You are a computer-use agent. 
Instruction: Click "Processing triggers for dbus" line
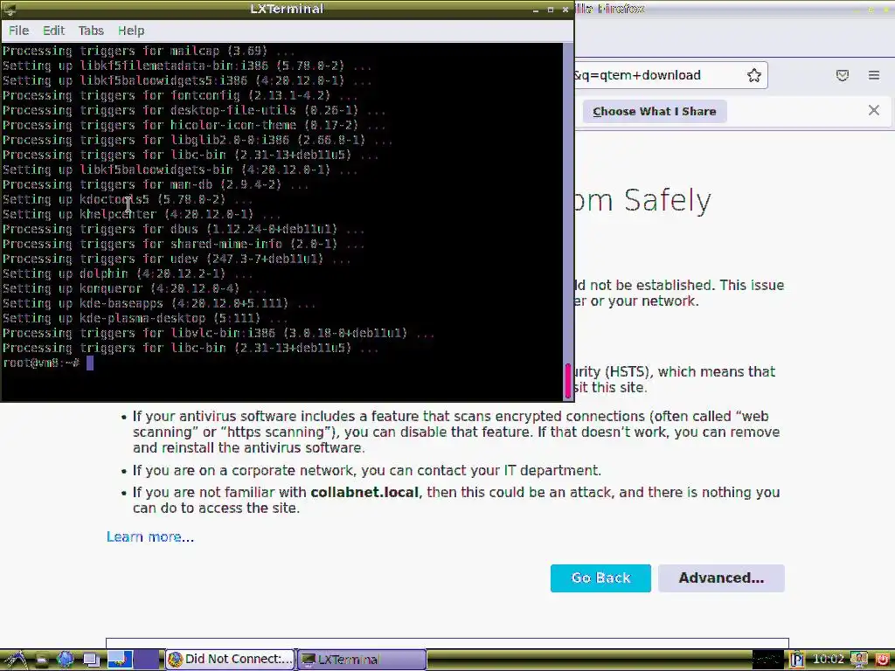(183, 230)
